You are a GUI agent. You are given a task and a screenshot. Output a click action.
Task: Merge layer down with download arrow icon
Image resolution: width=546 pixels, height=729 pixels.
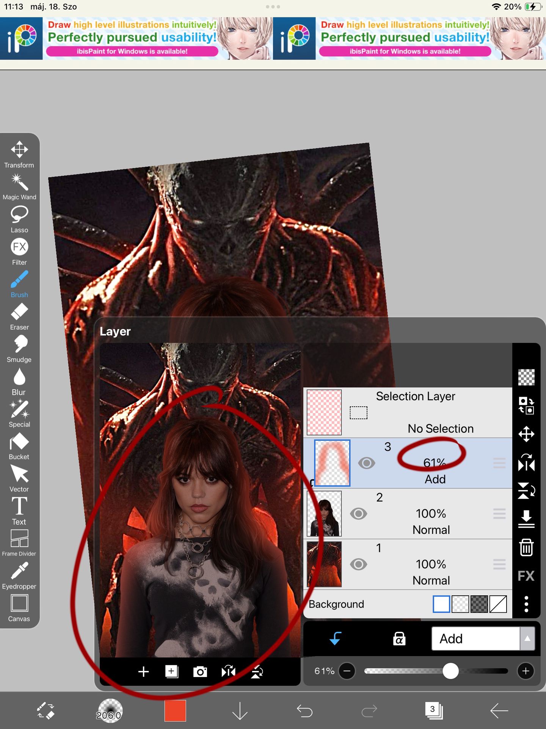tap(526, 519)
